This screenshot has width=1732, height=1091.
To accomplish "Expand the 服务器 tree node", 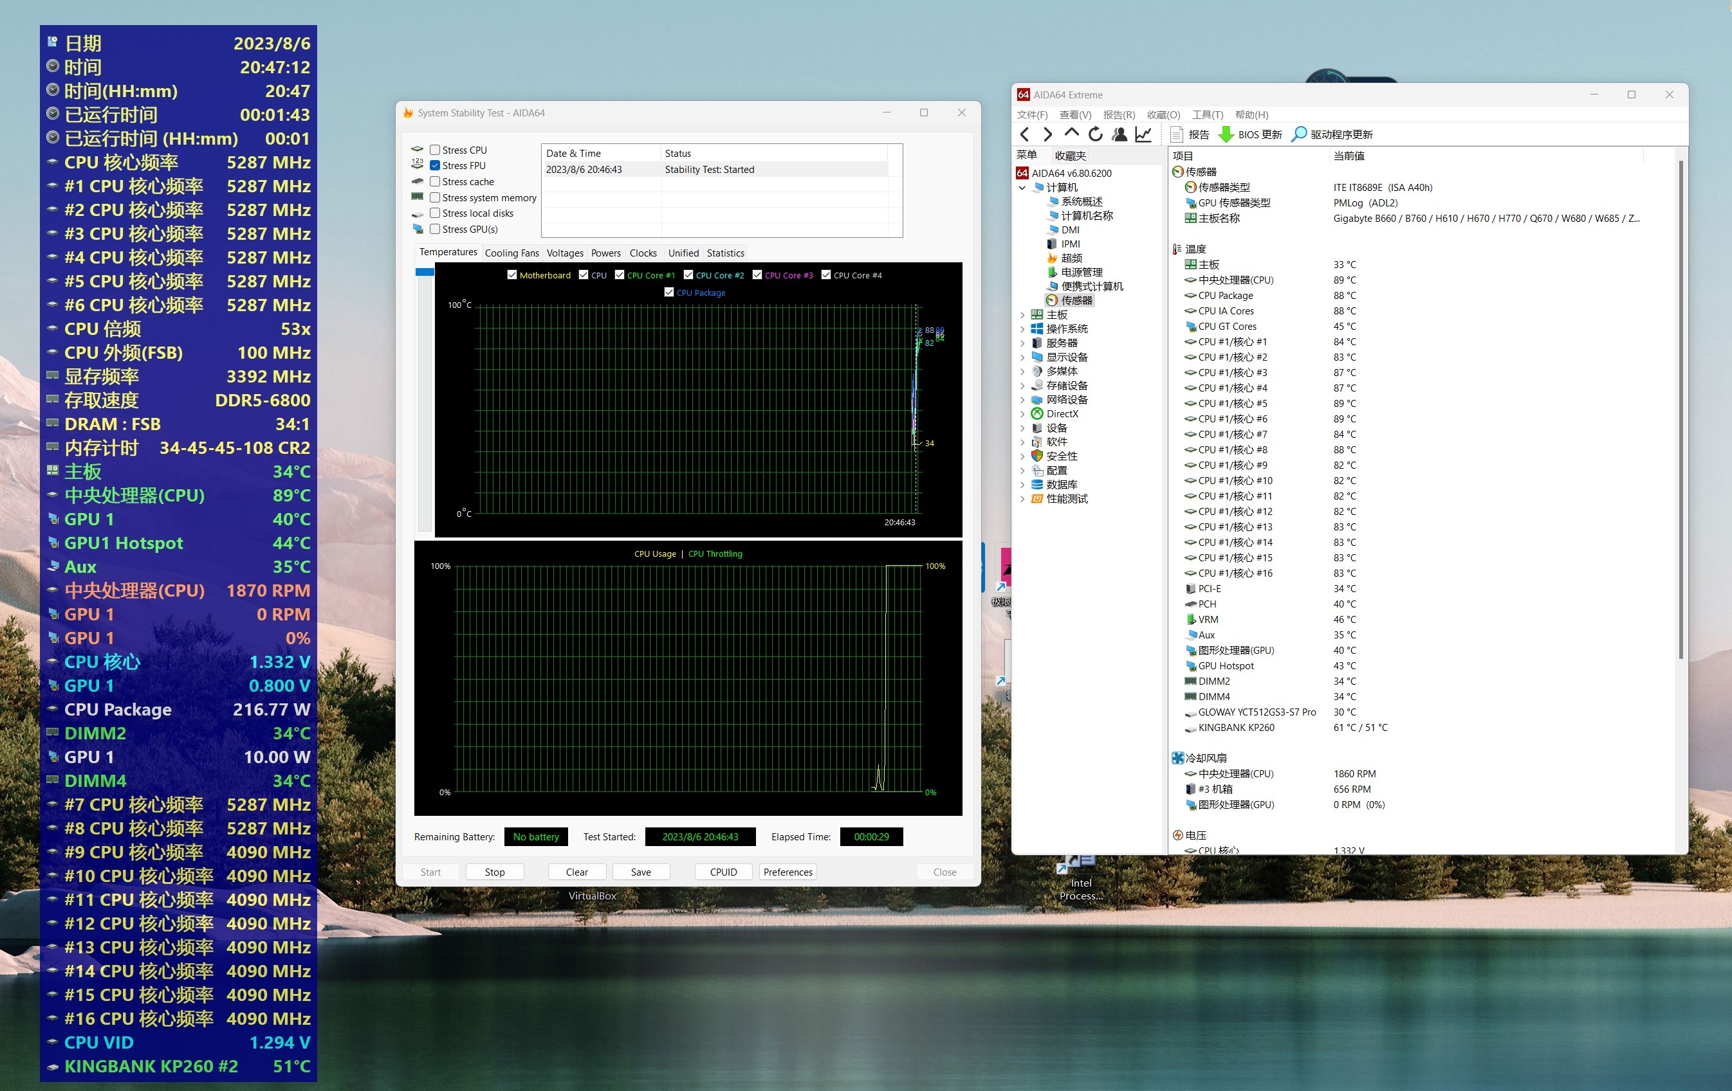I will pyautogui.click(x=1022, y=343).
